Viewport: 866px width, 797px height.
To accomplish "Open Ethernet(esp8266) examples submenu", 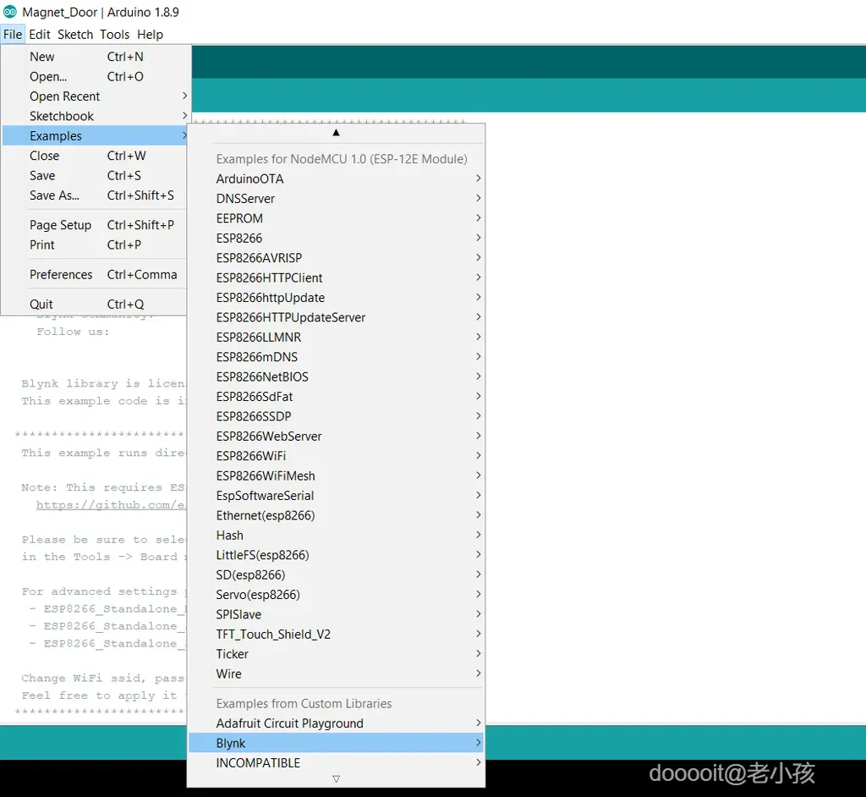I will point(336,515).
